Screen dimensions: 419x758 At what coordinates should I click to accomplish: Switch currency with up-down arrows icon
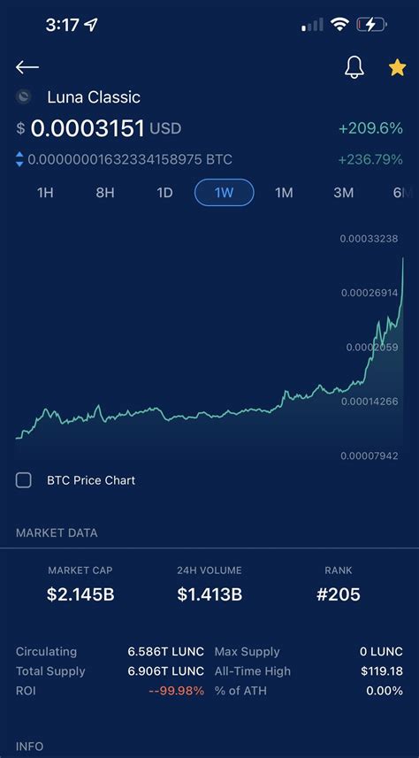point(19,159)
